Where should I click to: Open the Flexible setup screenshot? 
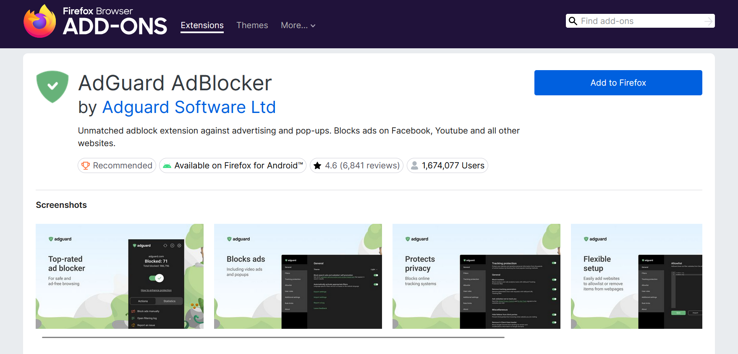coord(636,276)
